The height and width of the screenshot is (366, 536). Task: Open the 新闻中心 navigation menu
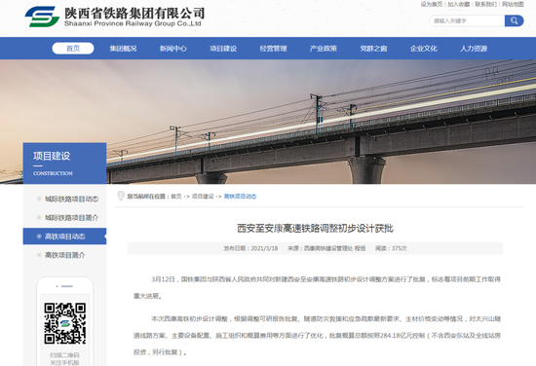173,49
